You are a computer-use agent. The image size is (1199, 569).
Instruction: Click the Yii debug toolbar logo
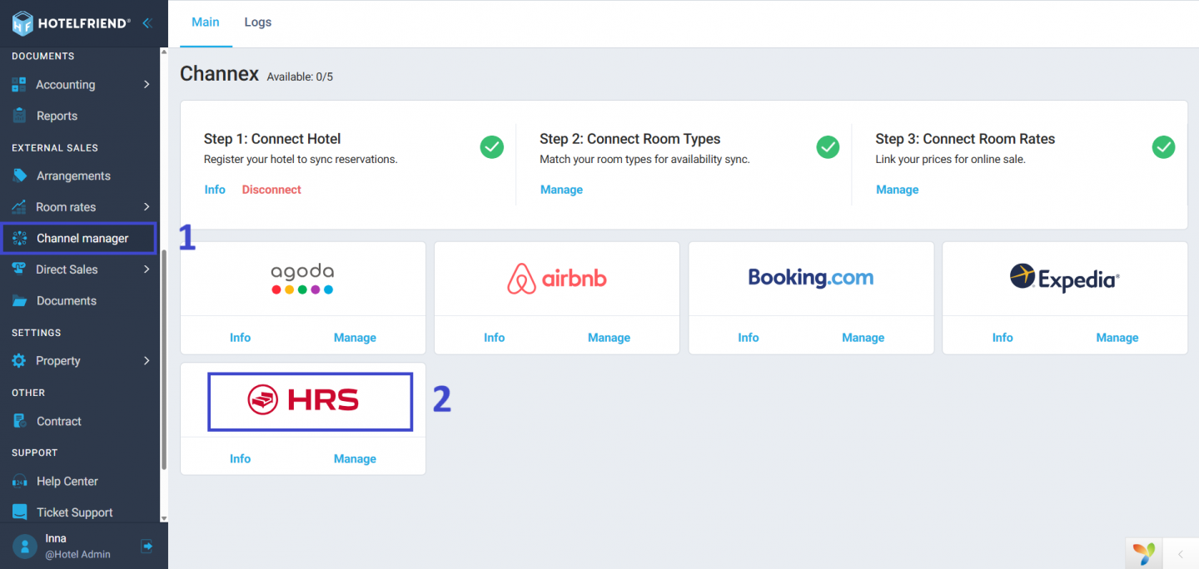pyautogui.click(x=1144, y=553)
